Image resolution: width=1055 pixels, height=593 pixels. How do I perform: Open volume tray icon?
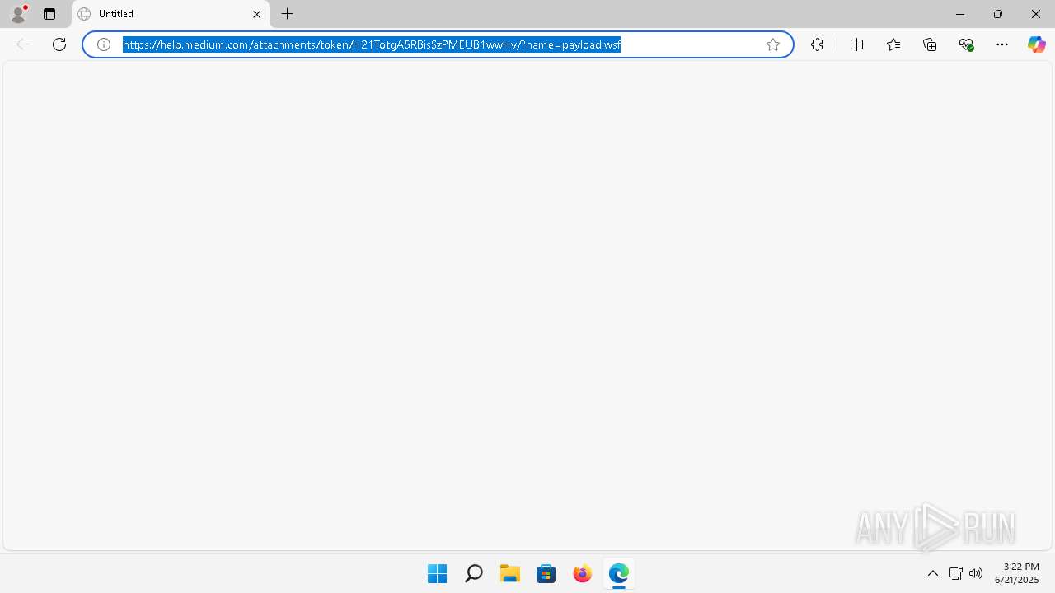976,573
